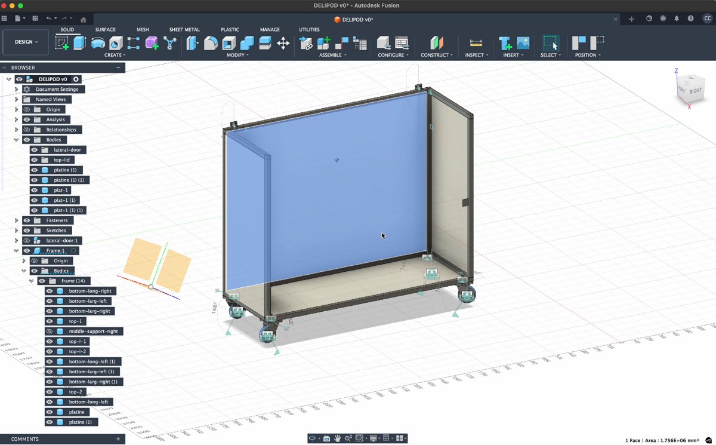Click the CC user account avatar

707,19
